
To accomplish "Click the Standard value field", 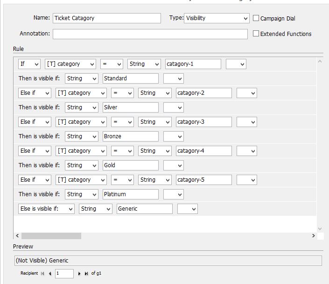I will (x=131, y=78).
